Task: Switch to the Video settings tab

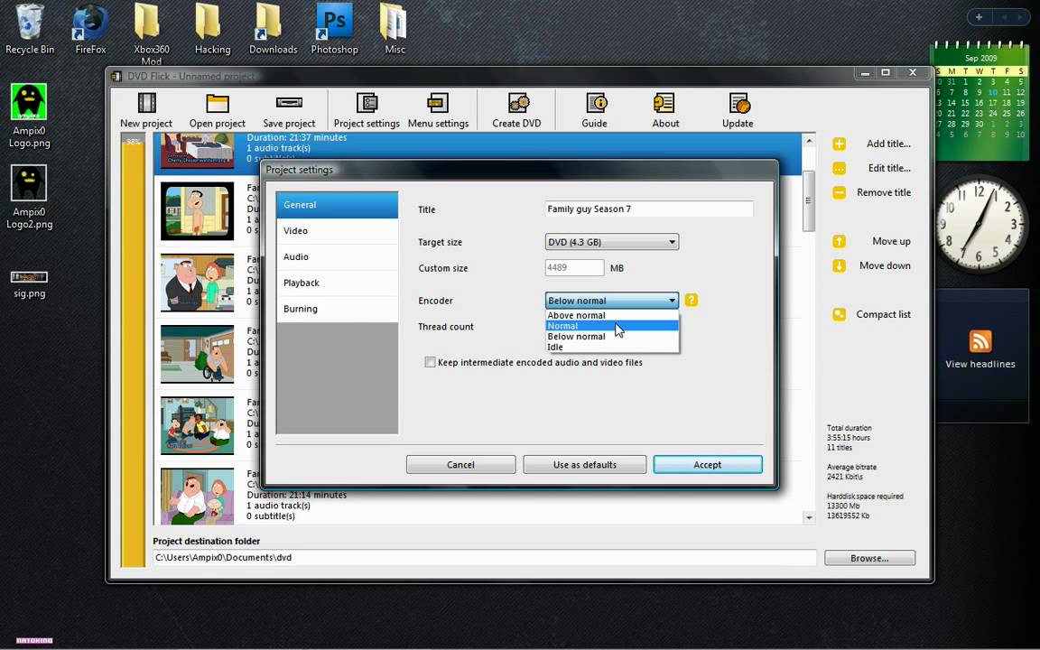Action: [x=337, y=231]
